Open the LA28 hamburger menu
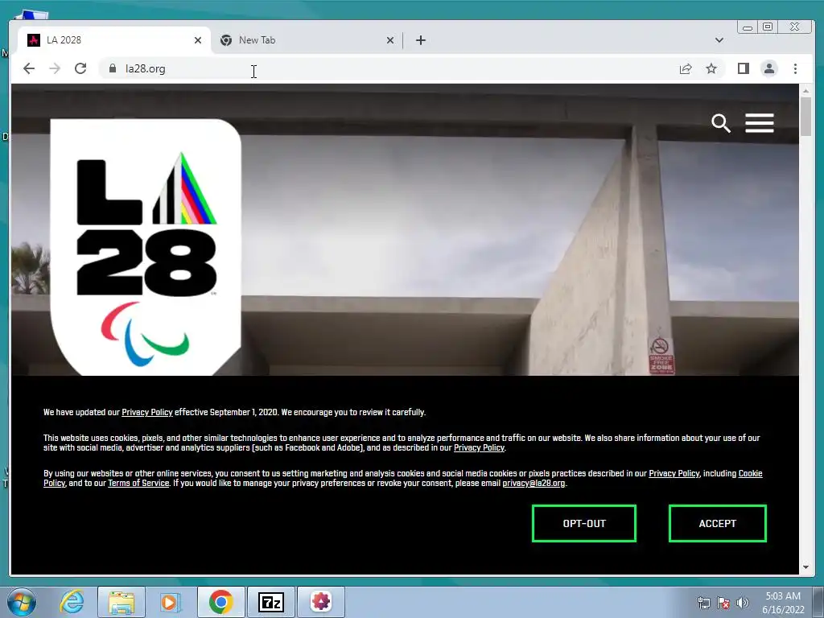 click(x=760, y=123)
